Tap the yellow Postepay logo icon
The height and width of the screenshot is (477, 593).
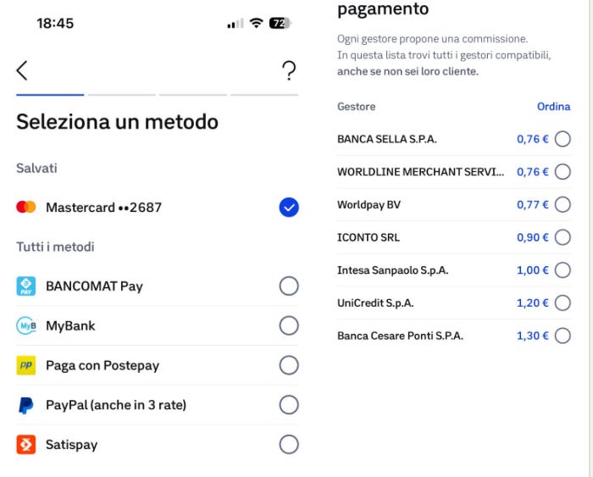point(25,365)
